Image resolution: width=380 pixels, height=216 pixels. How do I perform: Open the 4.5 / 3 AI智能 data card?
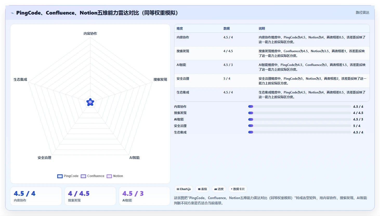coord(145,196)
